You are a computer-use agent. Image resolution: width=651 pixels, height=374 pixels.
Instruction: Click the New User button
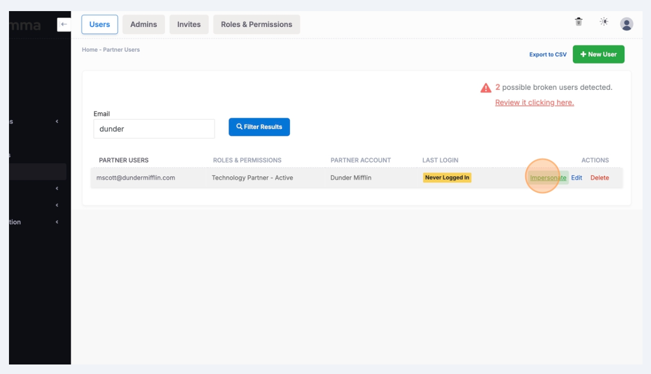(x=599, y=54)
